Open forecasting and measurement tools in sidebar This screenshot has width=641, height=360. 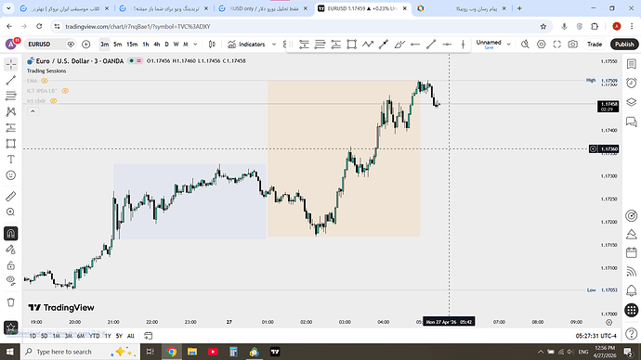coord(11,128)
